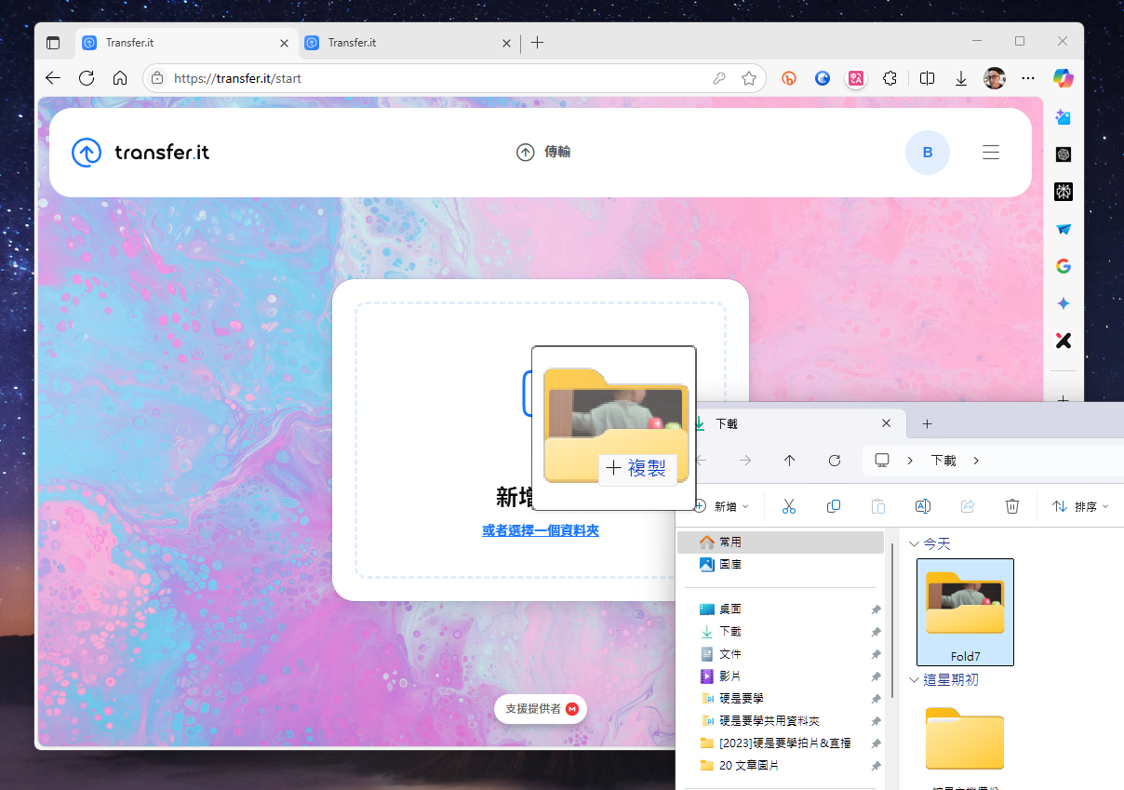Click the Cut icon in File Explorer
The width and height of the screenshot is (1124, 790).
coord(789,506)
